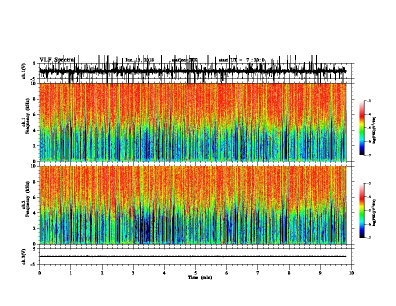Click the 'Time (min)' x-axis label

(x=200, y=277)
